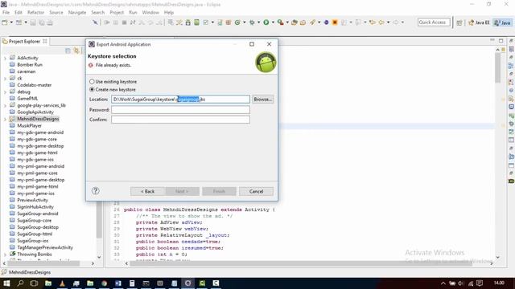
Task: Switch to Java perspective button
Action: tap(503, 22)
